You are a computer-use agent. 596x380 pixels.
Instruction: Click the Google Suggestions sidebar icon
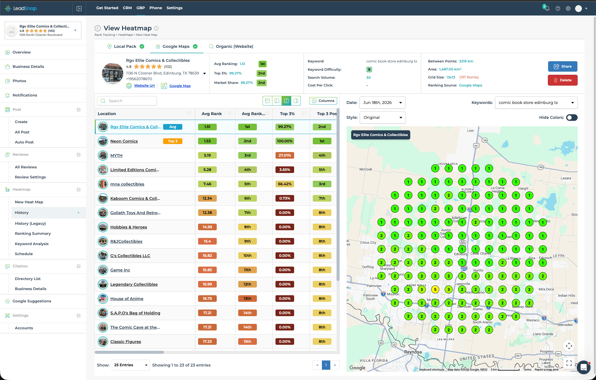[x=7, y=301]
